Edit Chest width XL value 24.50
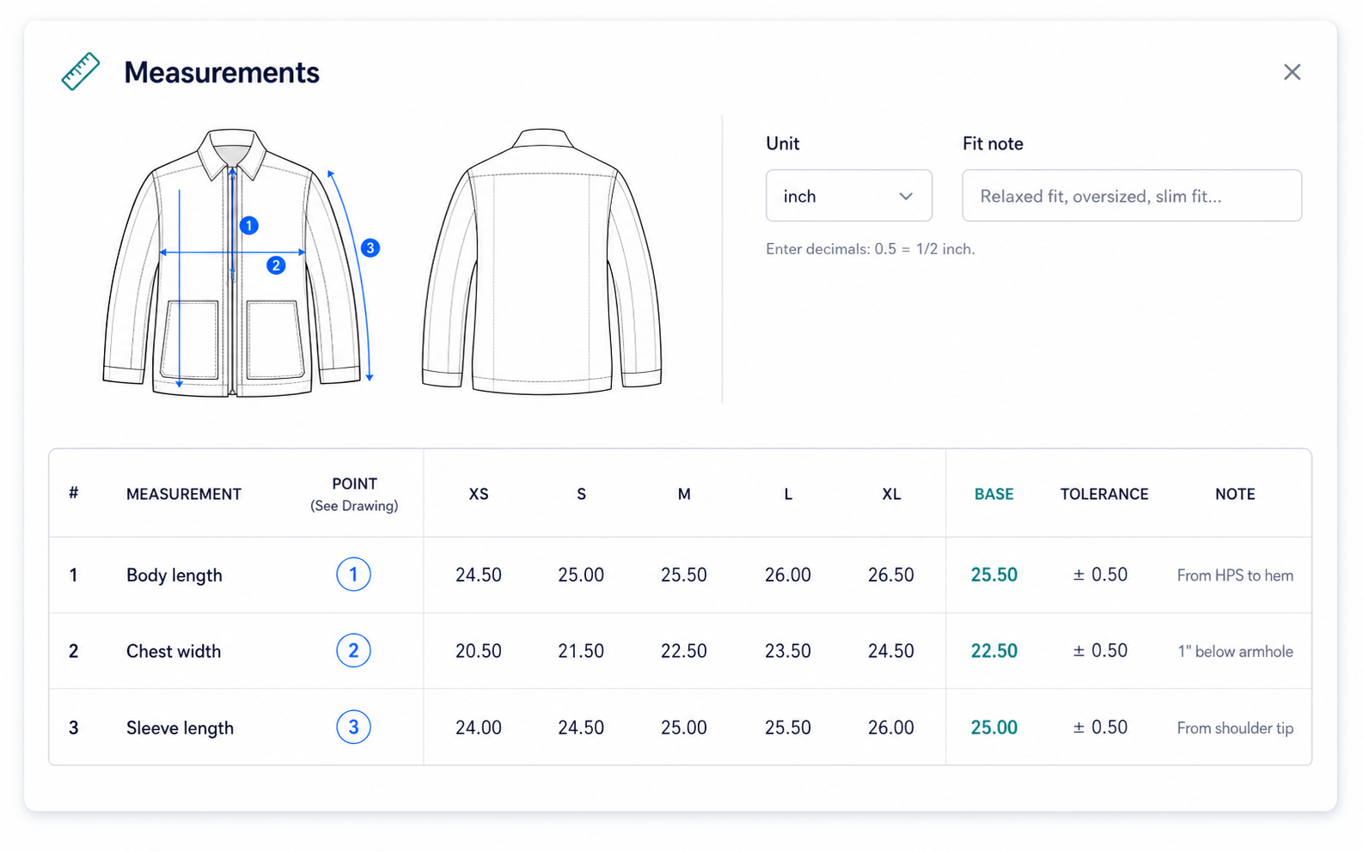1363x852 pixels. [x=891, y=651]
